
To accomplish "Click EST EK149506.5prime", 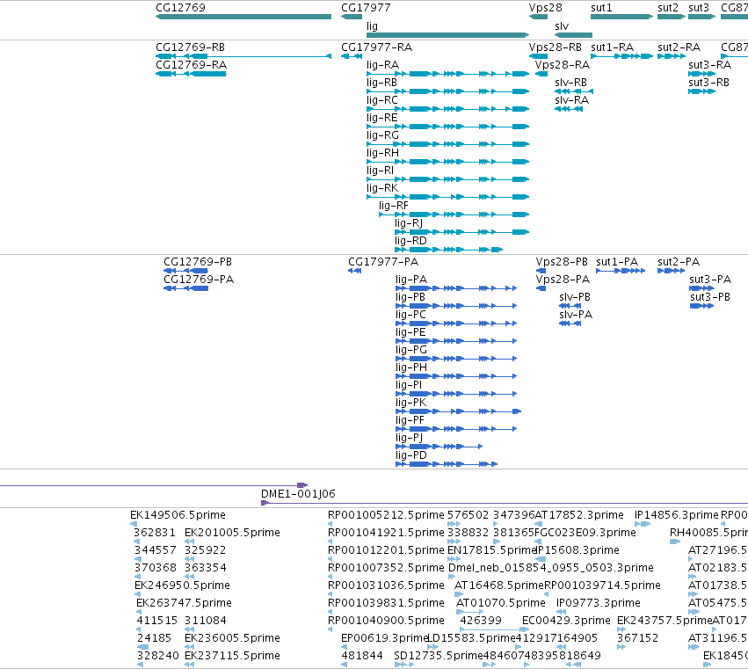I will (133, 524).
